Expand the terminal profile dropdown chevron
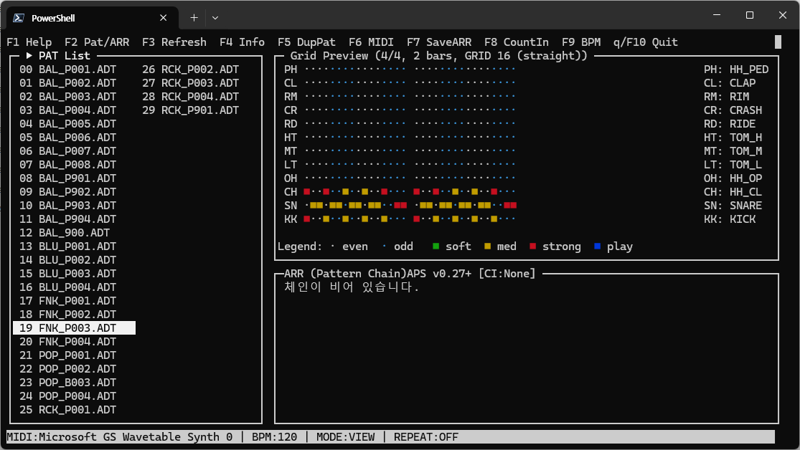Screen dimensions: 800x450 [x=215, y=18]
